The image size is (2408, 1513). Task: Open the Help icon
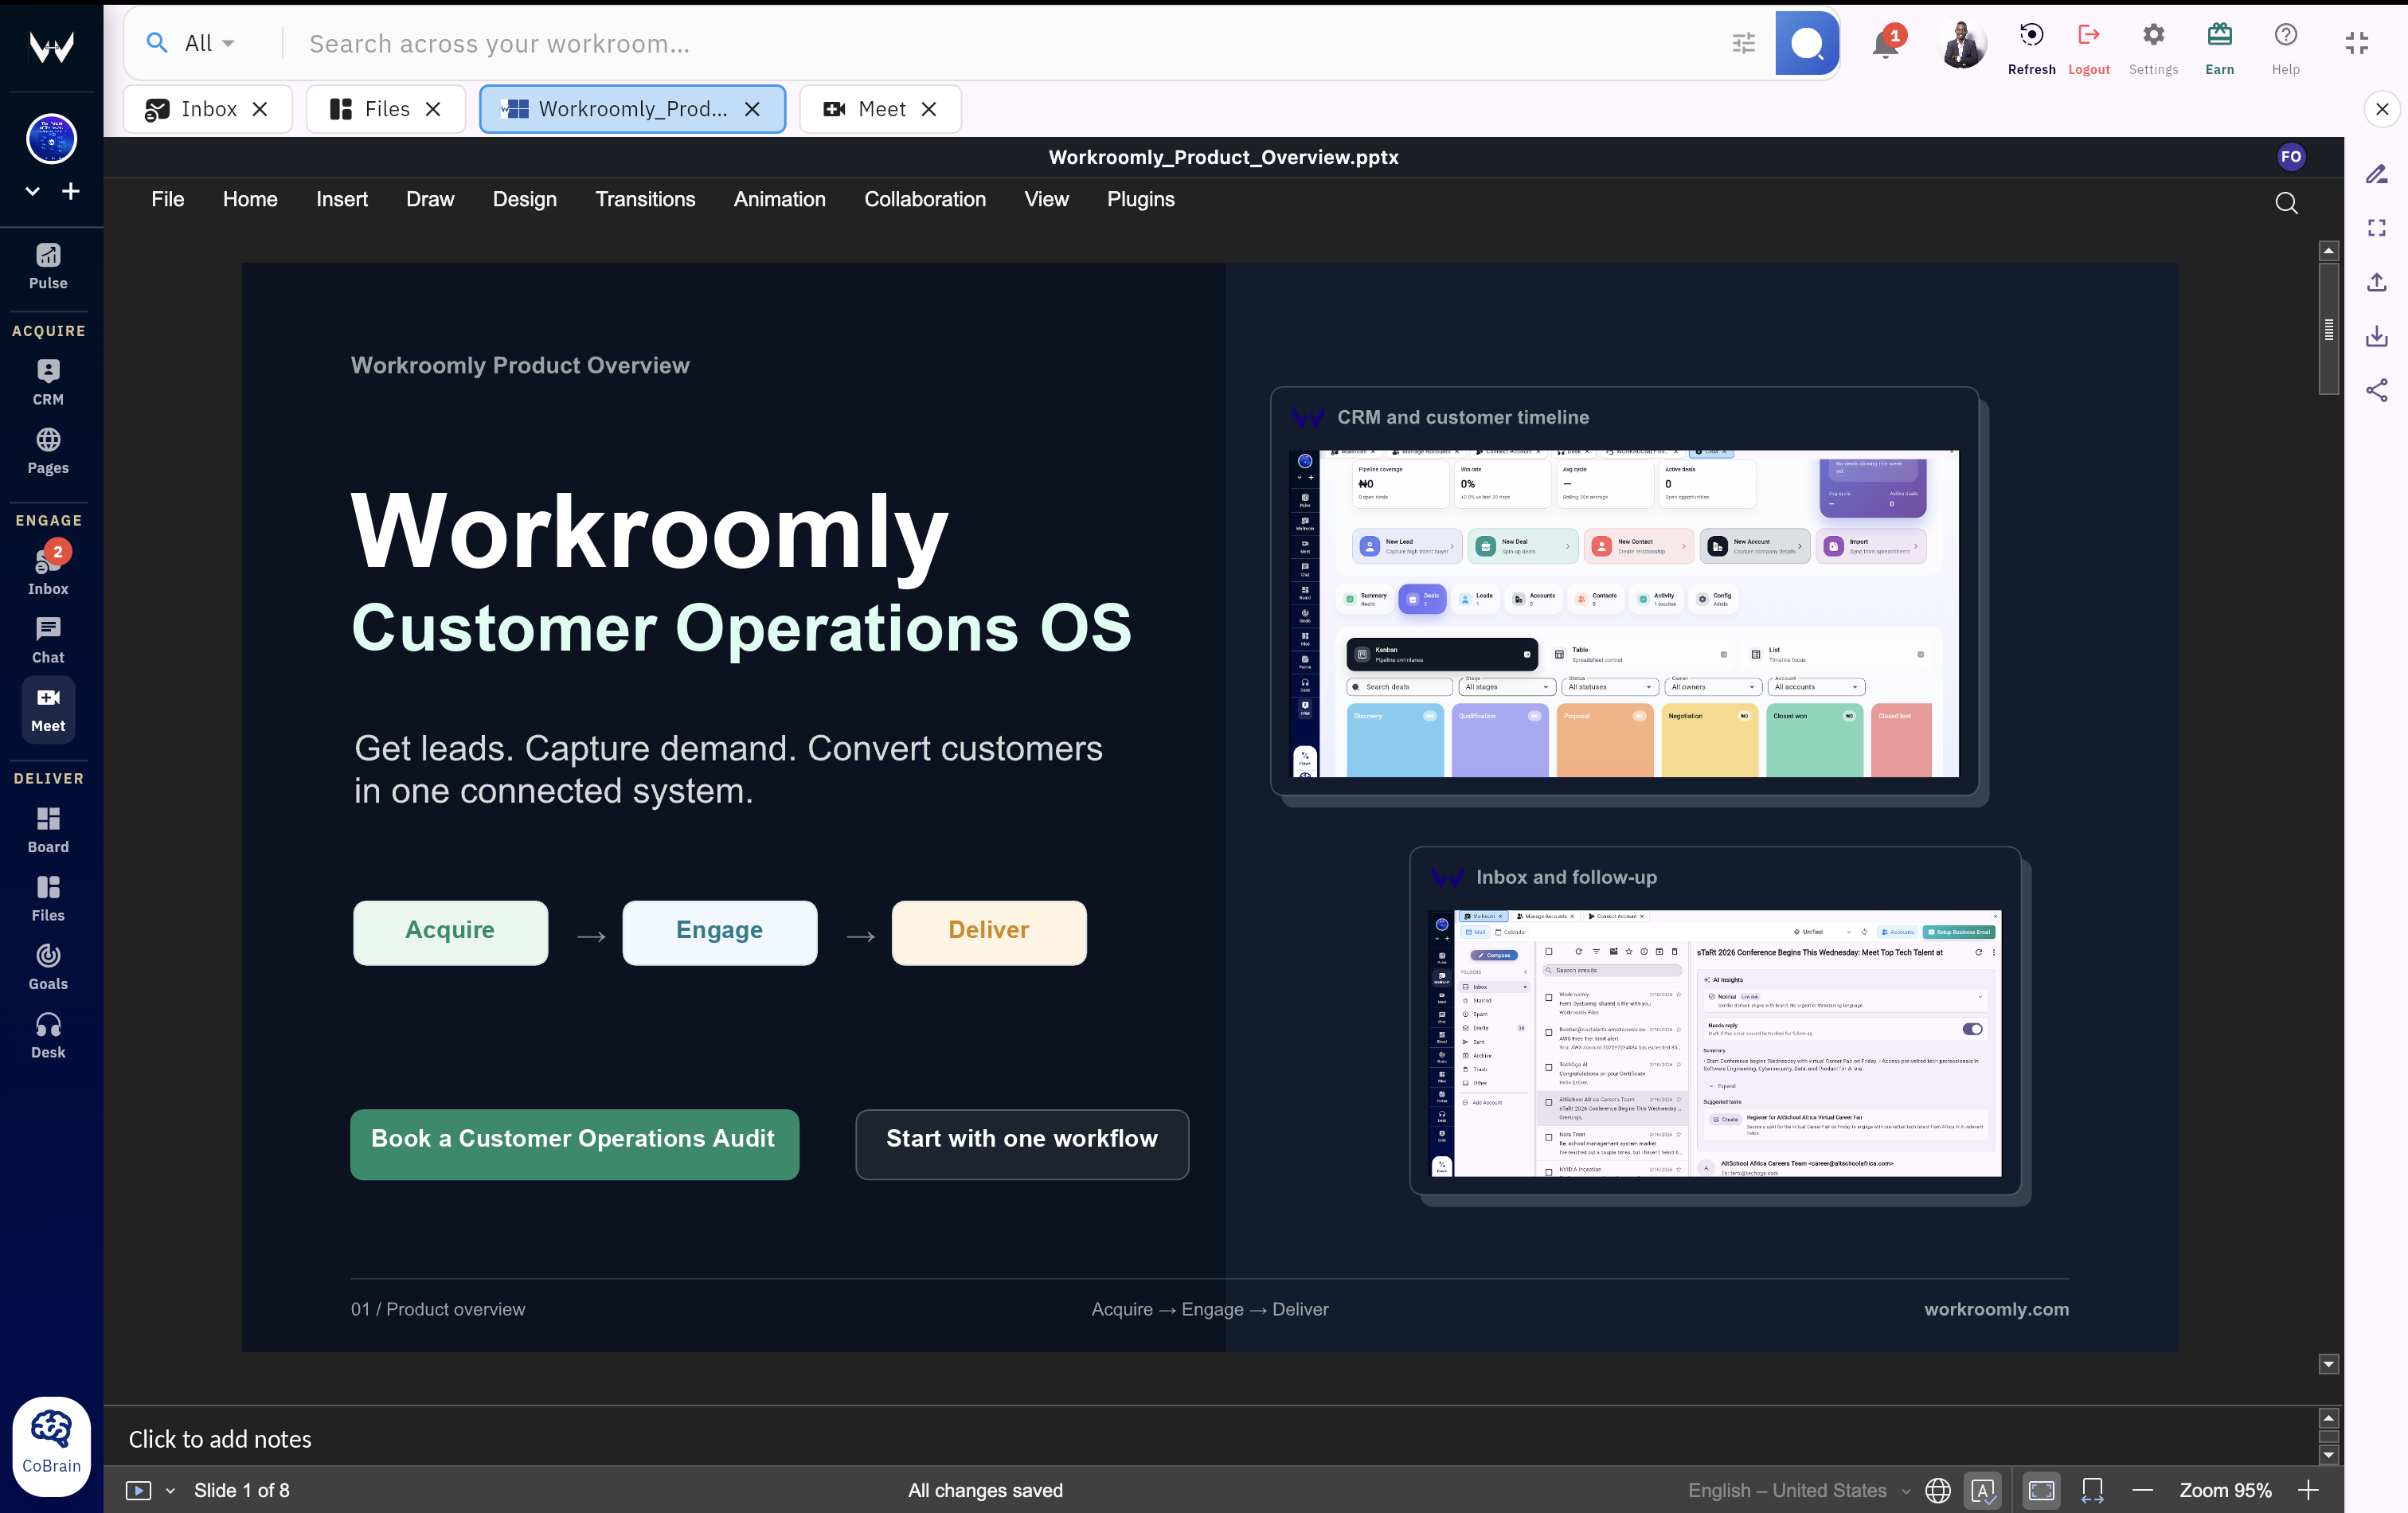[2285, 48]
